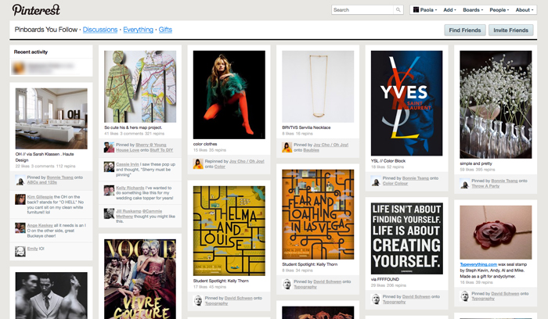Open the BRVTVS Servilia Necklace image
Viewport: 548px width, 319px height.
click(x=318, y=87)
